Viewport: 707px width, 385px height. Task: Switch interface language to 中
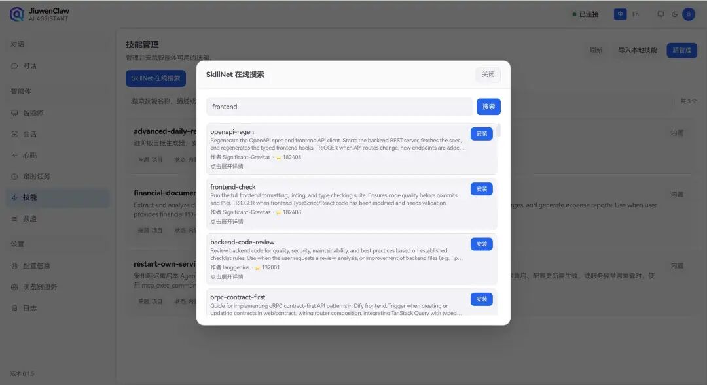(x=621, y=14)
